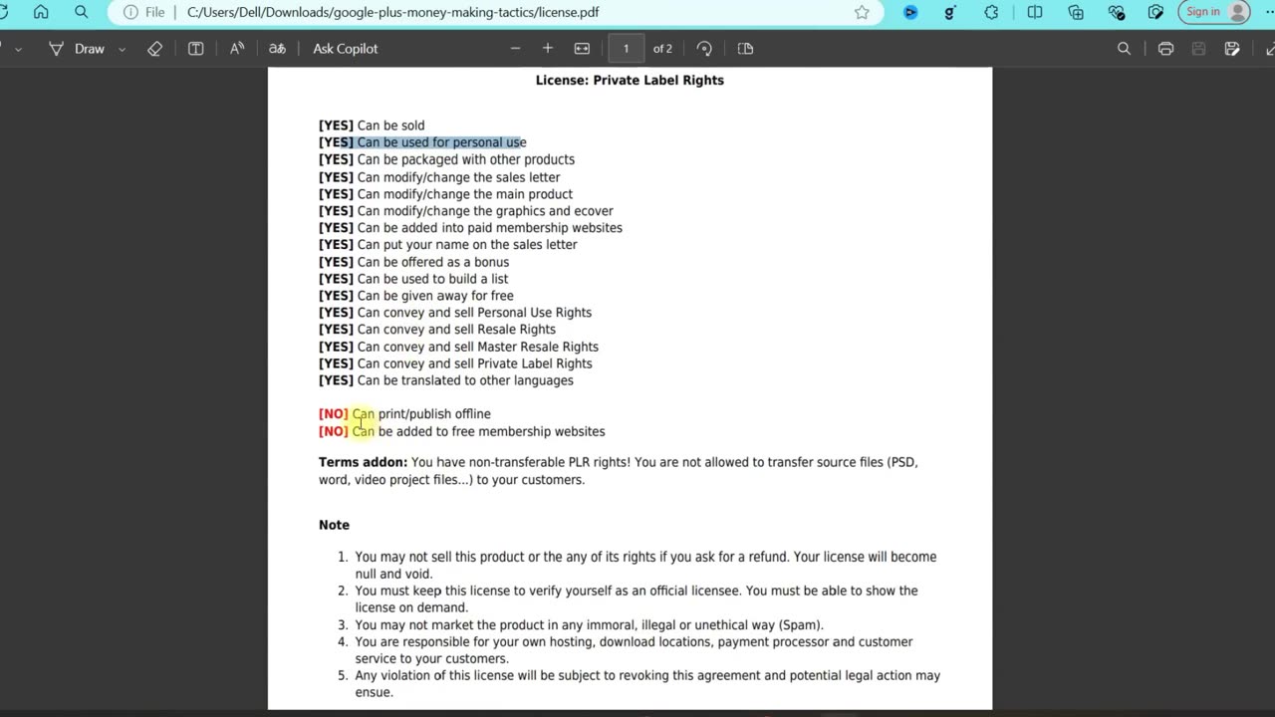Open the blue play extension icon
The height and width of the screenshot is (717, 1275).
point(910,12)
